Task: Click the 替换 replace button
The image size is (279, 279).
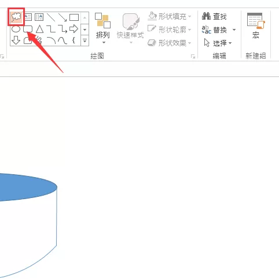Action: 214,30
